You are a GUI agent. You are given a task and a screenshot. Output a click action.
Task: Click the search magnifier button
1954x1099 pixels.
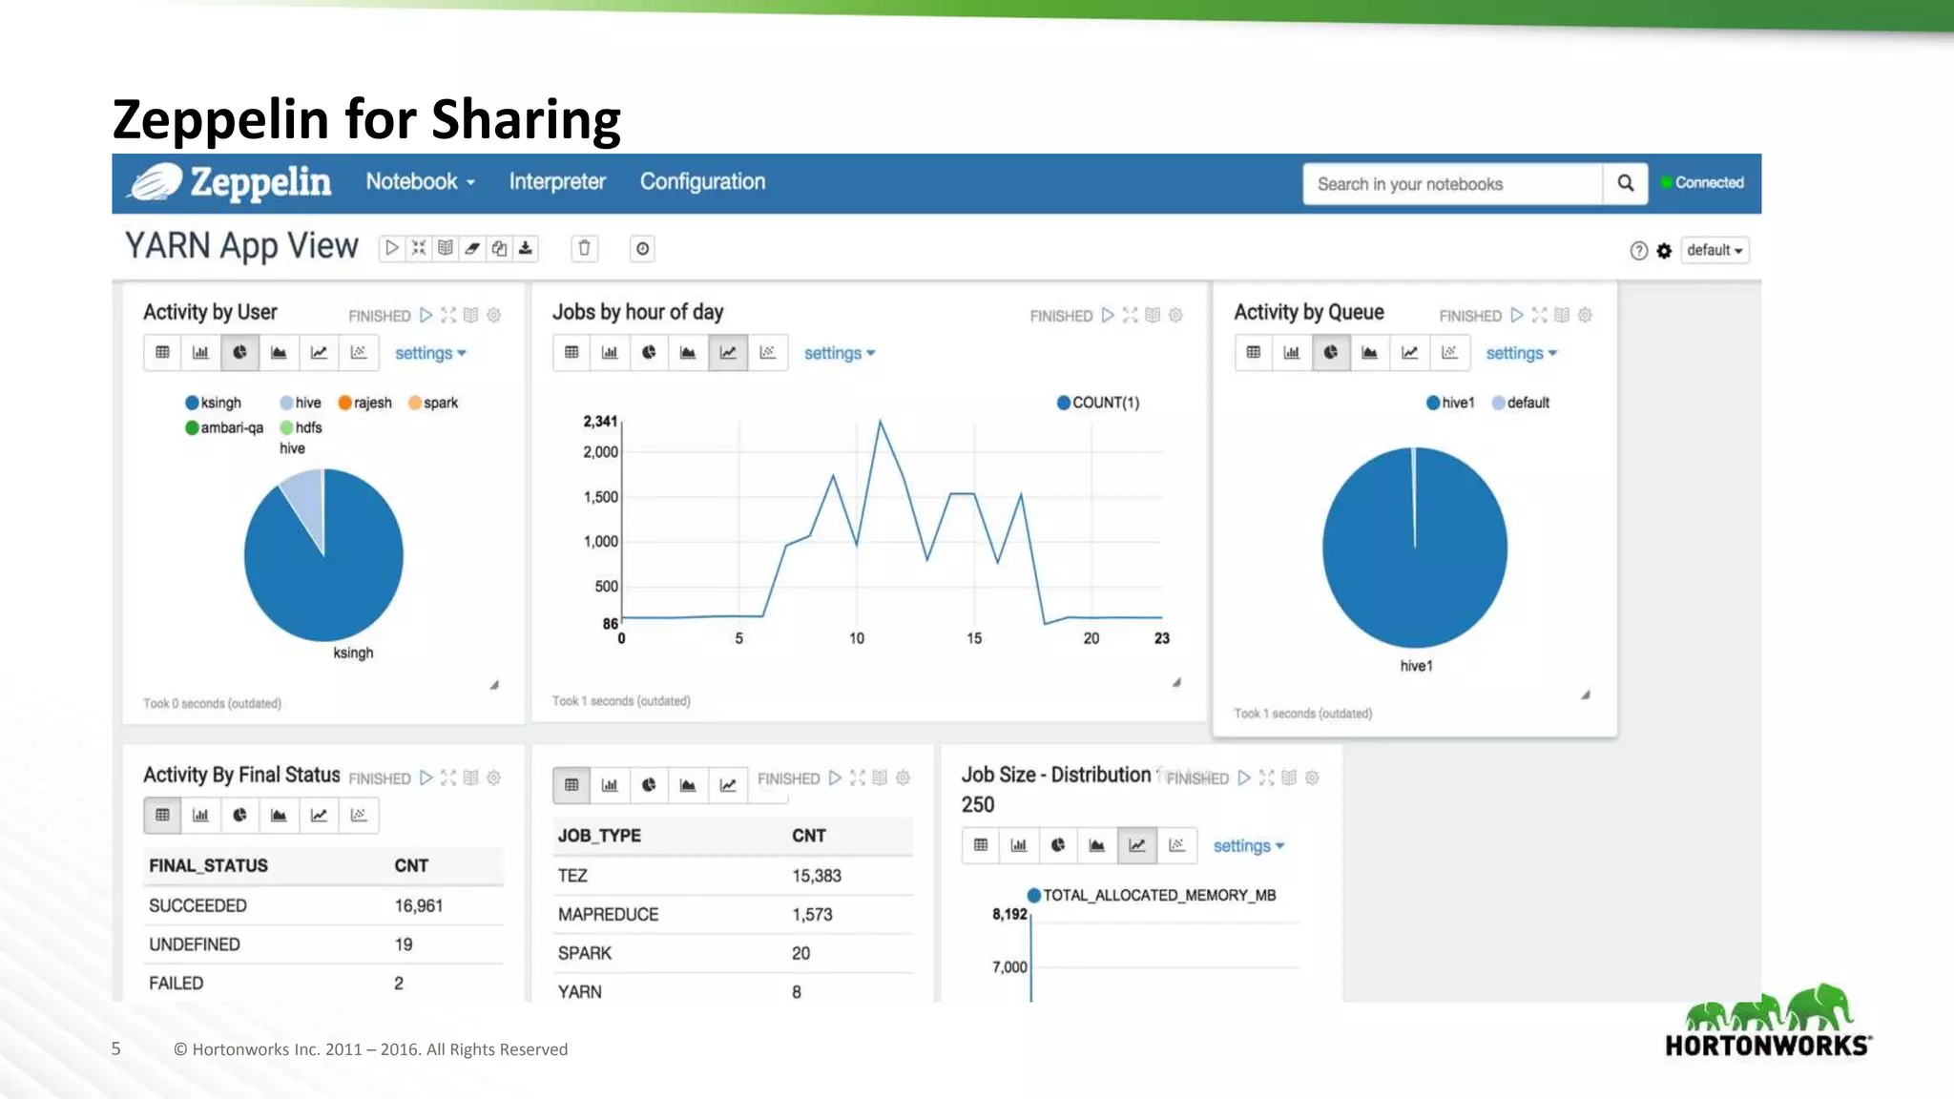click(x=1625, y=183)
